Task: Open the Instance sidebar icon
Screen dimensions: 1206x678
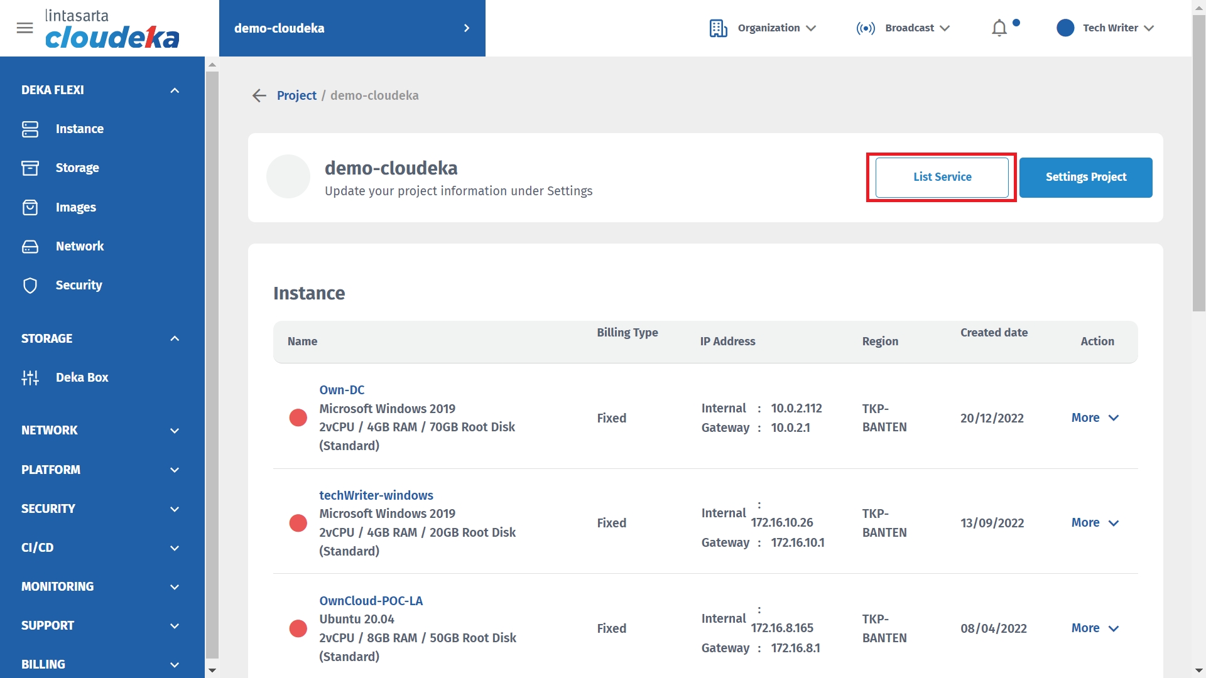Action: point(30,129)
